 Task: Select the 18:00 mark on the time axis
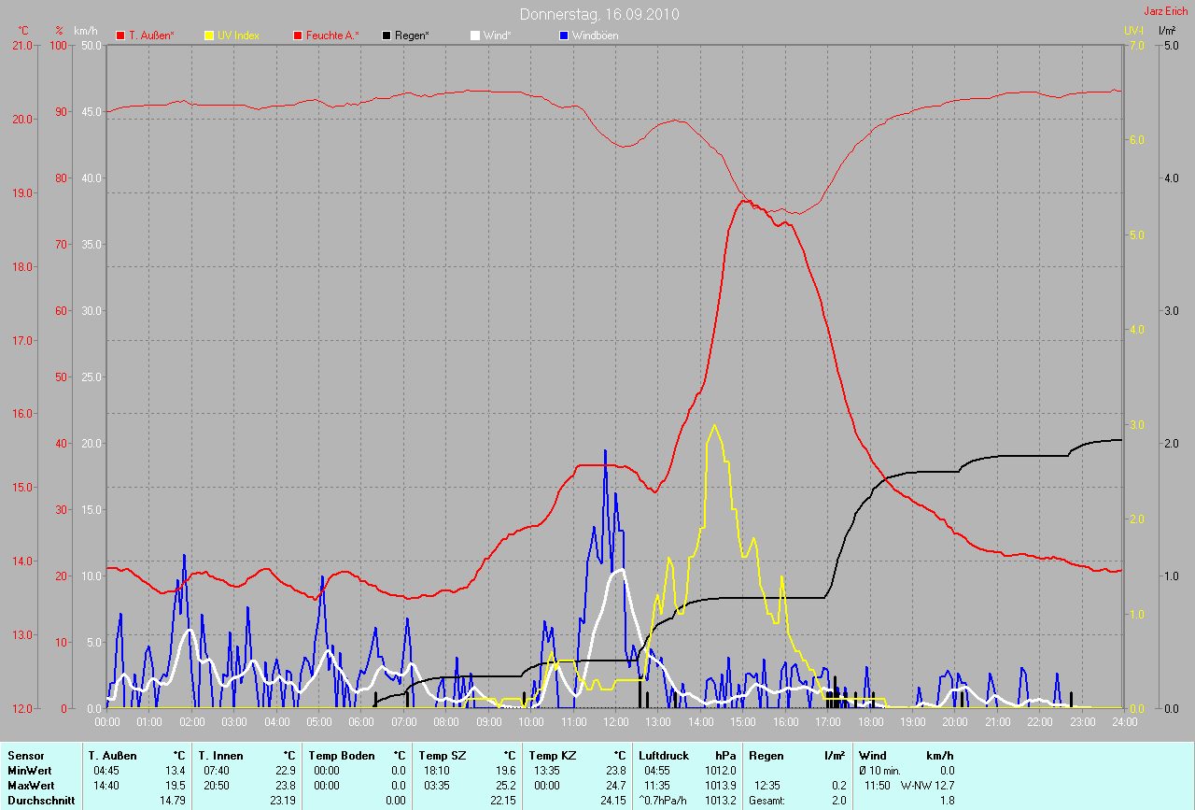tap(870, 721)
